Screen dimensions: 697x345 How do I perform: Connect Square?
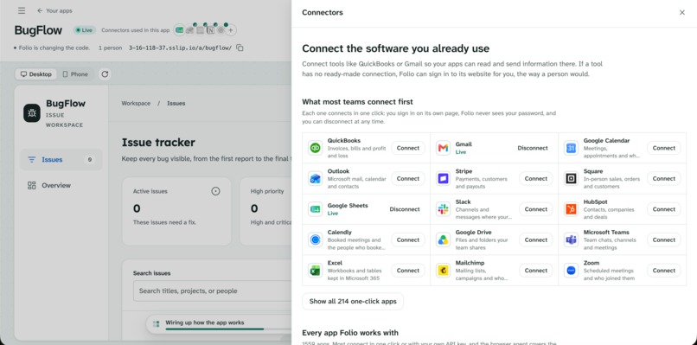click(x=664, y=179)
